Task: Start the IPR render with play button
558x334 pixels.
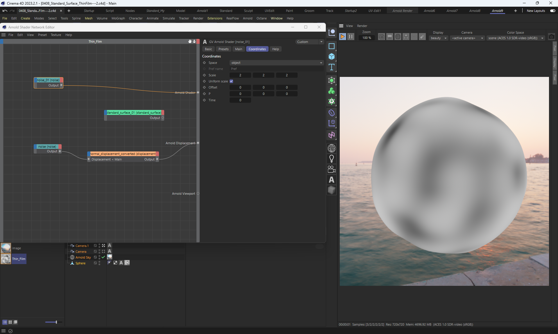Action: coord(342,37)
